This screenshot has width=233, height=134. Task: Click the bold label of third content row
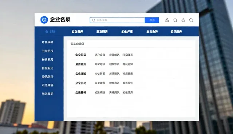coord(80,74)
